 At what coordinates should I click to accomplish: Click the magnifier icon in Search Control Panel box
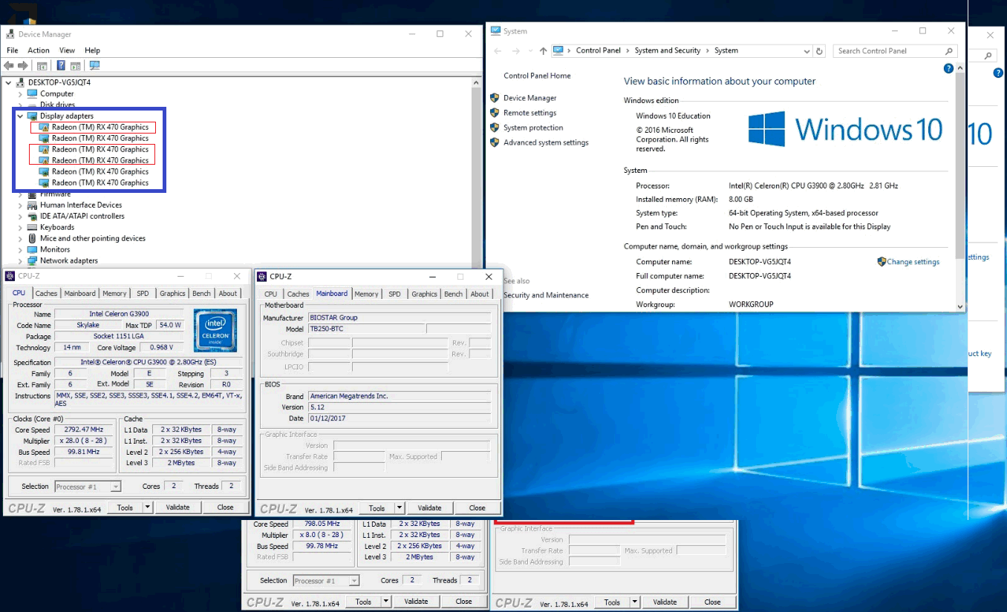coord(948,51)
